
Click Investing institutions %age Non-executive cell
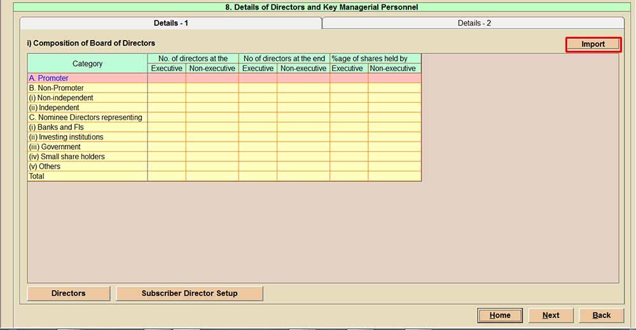[394, 137]
